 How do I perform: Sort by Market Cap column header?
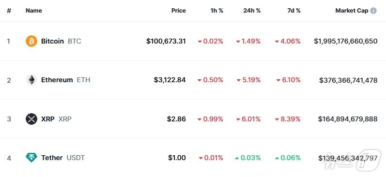pyautogui.click(x=352, y=11)
